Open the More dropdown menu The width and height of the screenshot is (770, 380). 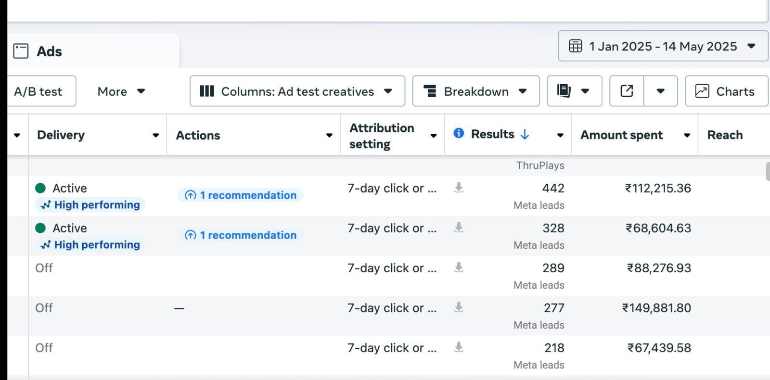click(121, 91)
